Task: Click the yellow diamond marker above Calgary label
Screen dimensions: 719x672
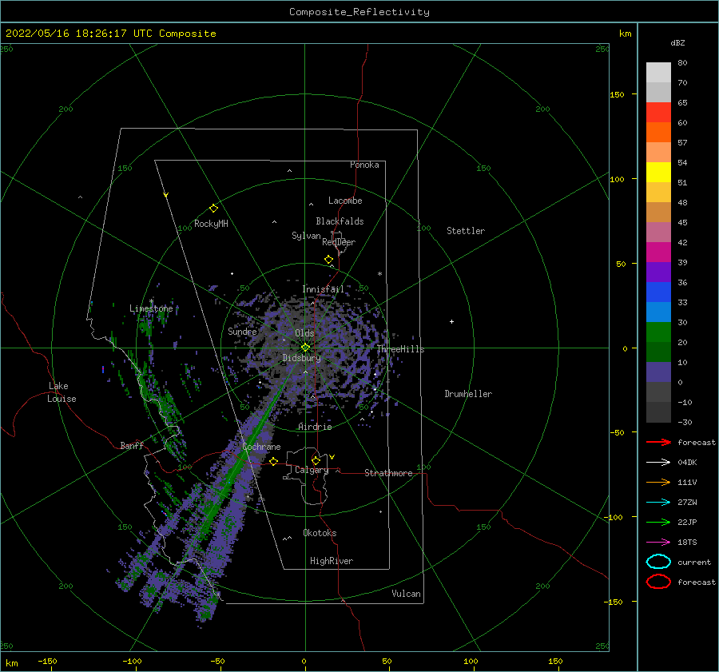Action: 316,460
